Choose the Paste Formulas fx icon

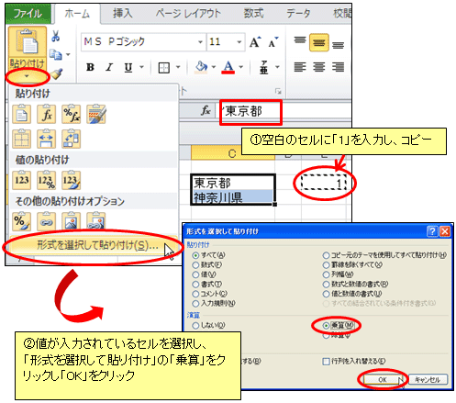pos(47,114)
